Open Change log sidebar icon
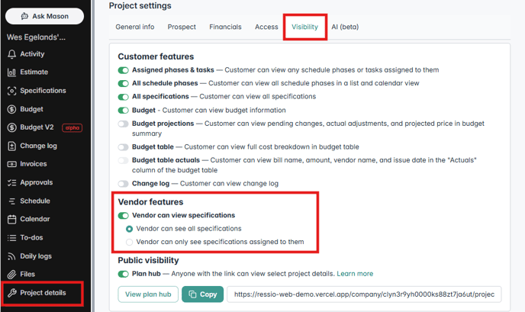 click(11, 146)
